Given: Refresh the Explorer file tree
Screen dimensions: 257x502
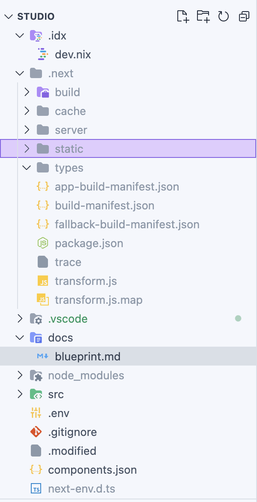Looking at the screenshot, I should [224, 17].
